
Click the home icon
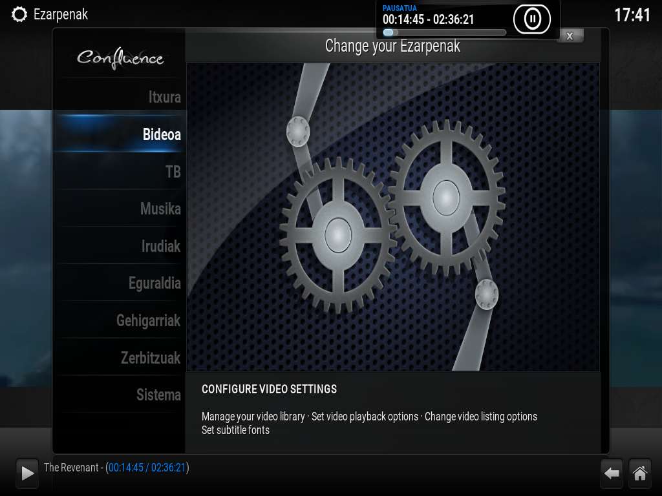640,473
